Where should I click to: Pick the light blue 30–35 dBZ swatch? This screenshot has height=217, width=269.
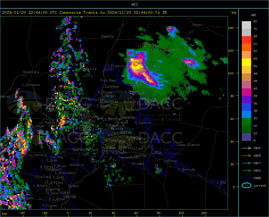[246, 115]
